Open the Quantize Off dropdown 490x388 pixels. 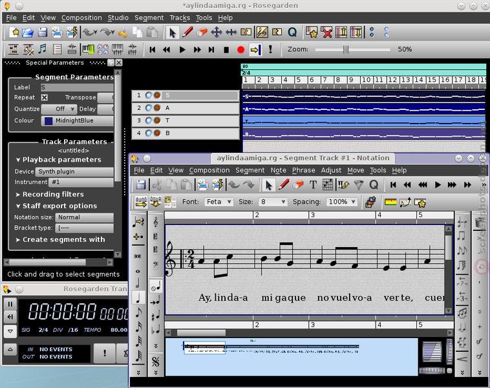(x=59, y=109)
